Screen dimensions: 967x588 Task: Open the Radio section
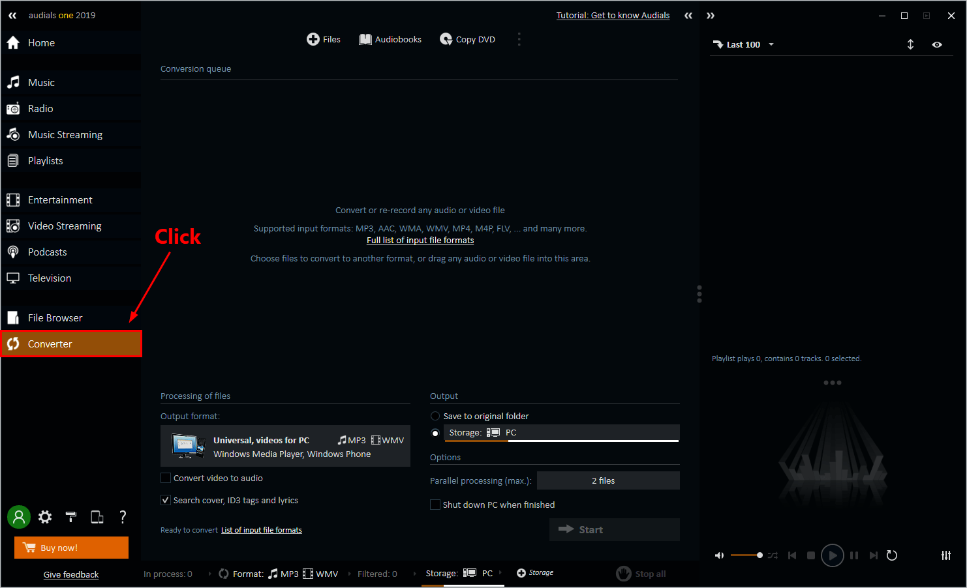pos(70,109)
